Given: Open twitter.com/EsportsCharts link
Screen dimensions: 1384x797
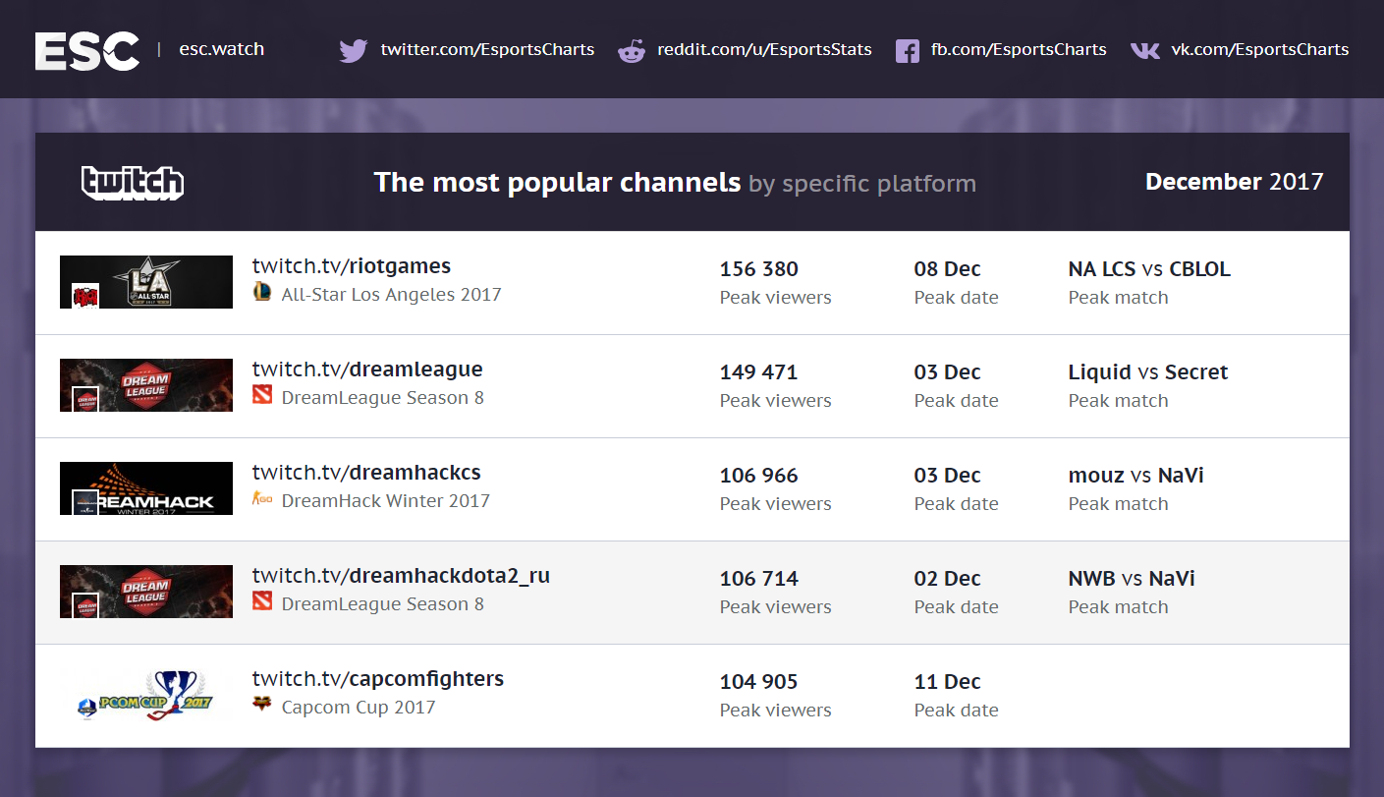Looking at the screenshot, I should point(487,49).
